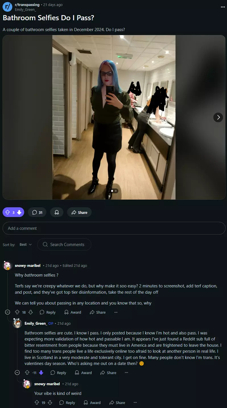This screenshot has height=408, width=227.
Task: Upvote the 'Your vibe is kind of weird' comment
Action: click(37, 403)
